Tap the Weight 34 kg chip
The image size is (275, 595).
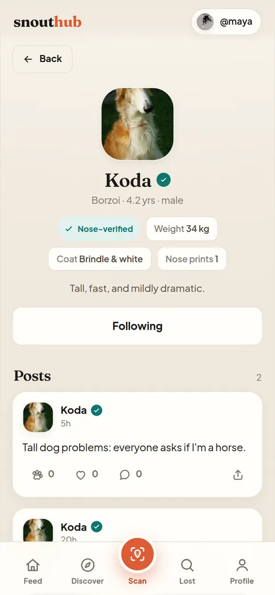pos(182,229)
